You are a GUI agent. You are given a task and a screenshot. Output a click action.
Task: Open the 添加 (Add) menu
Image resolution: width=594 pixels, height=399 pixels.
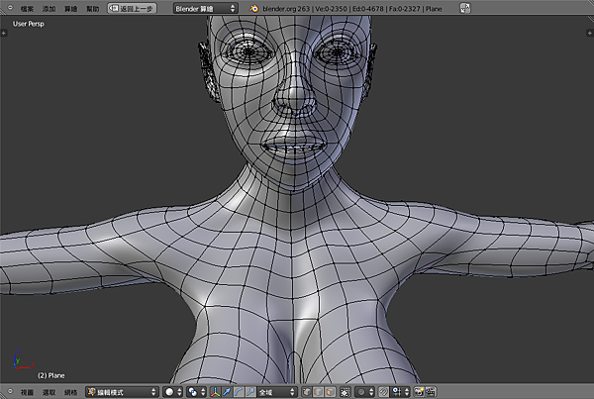49,7
